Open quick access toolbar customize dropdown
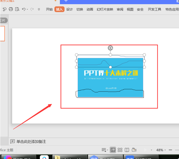Screen dimensions: 179x159 39,9
